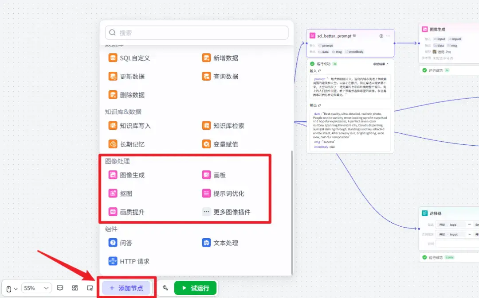Add the 图像生成 node
This screenshot has width=479, height=298.
[x=126, y=175]
